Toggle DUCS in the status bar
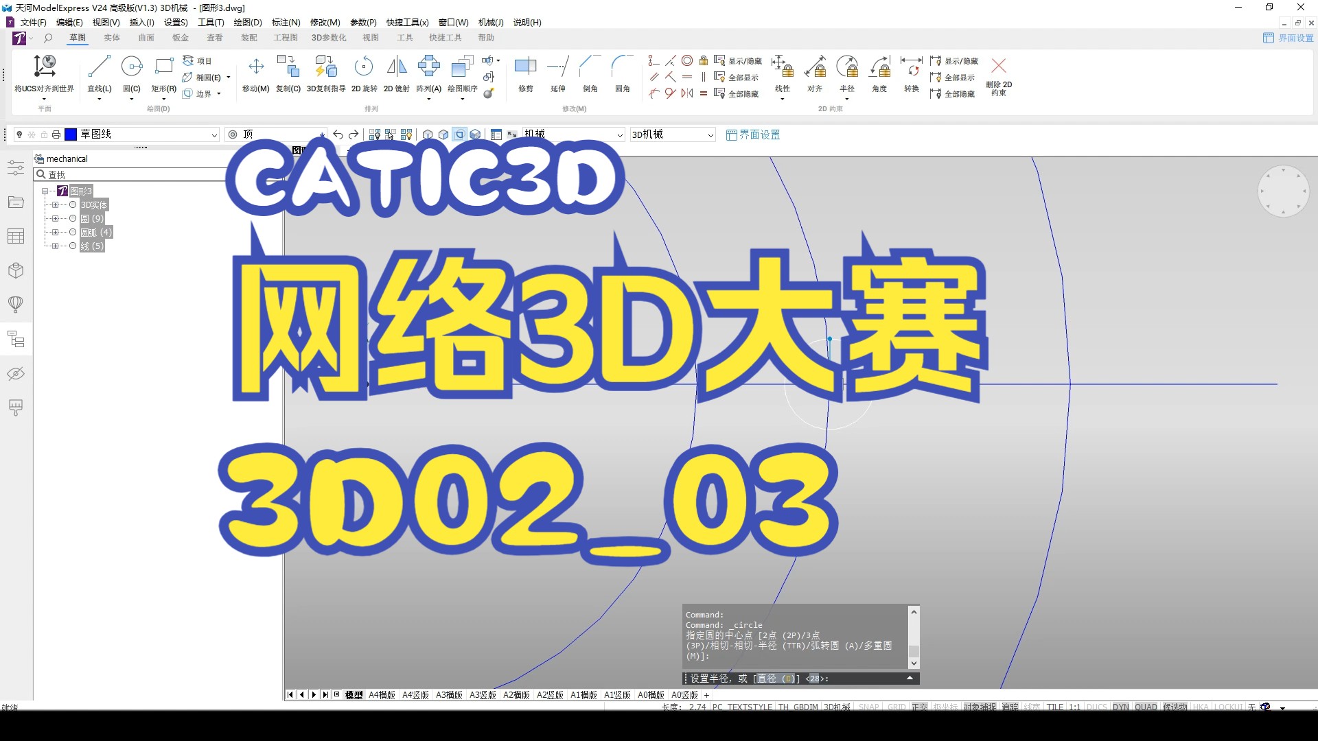The height and width of the screenshot is (741, 1318). 1097,707
